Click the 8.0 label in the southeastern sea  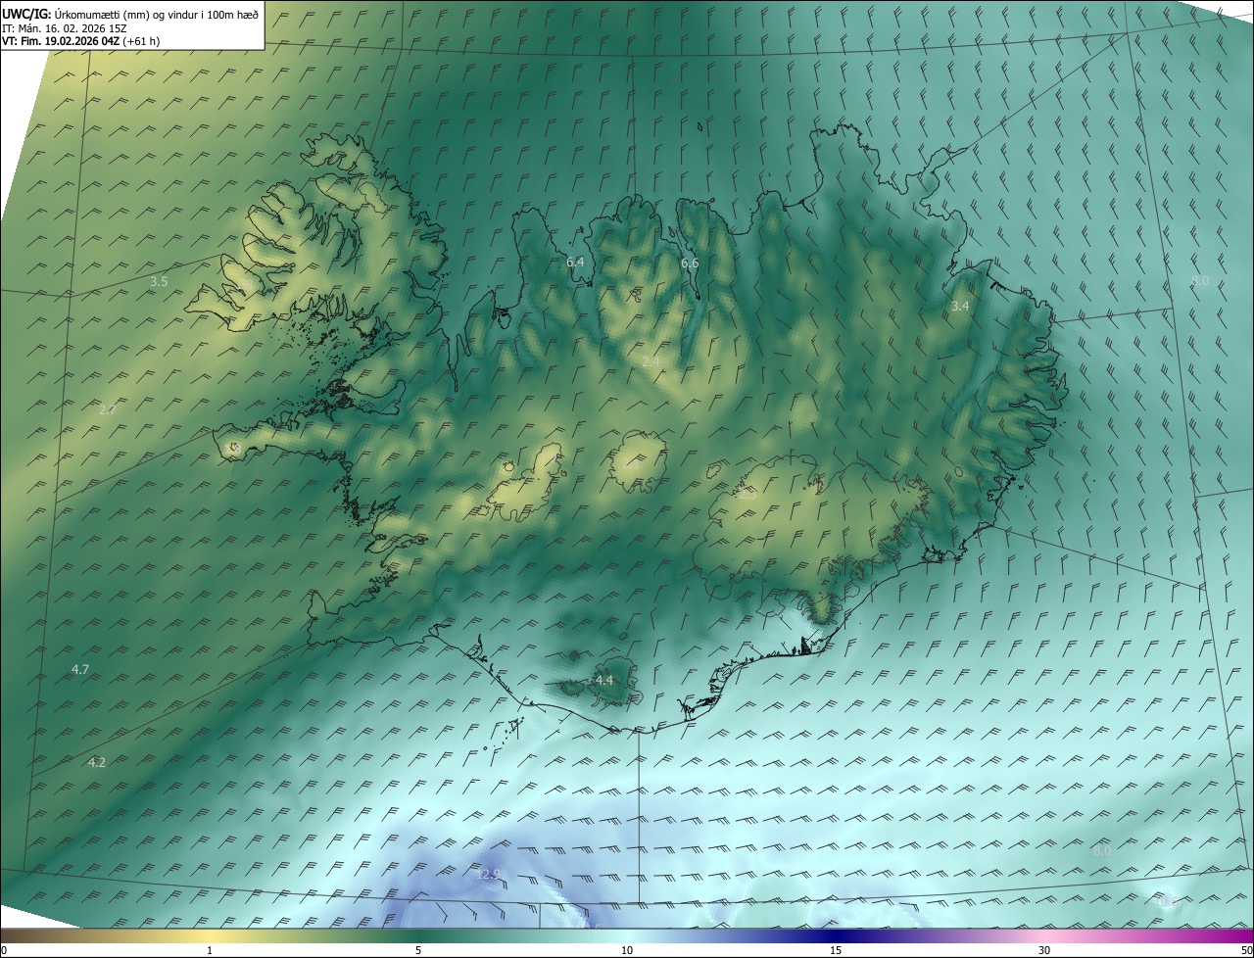tap(1102, 851)
